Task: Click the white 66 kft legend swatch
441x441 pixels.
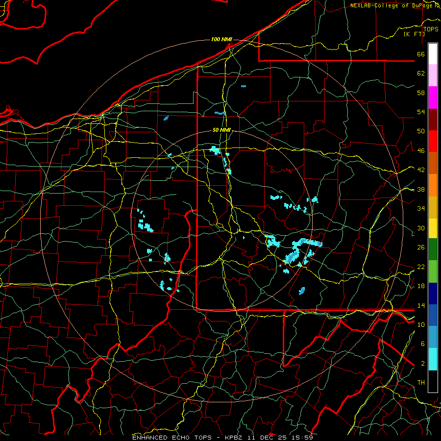Action: click(433, 54)
